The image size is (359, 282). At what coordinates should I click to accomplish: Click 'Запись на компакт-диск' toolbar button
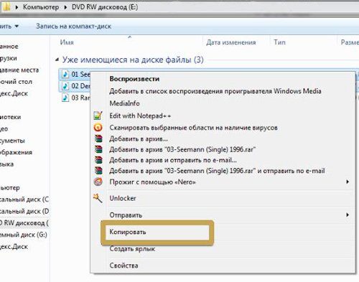[74, 27]
